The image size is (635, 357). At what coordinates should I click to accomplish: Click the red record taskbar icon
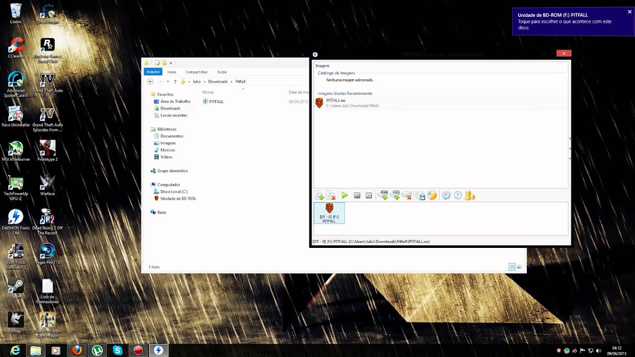[138, 351]
